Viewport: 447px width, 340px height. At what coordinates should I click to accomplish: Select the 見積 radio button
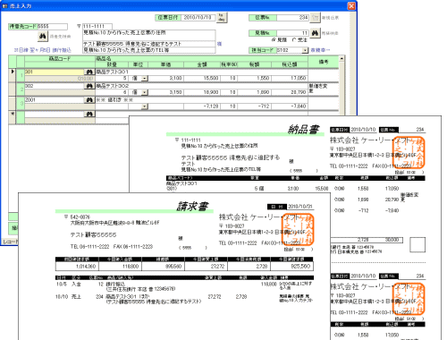point(274,39)
